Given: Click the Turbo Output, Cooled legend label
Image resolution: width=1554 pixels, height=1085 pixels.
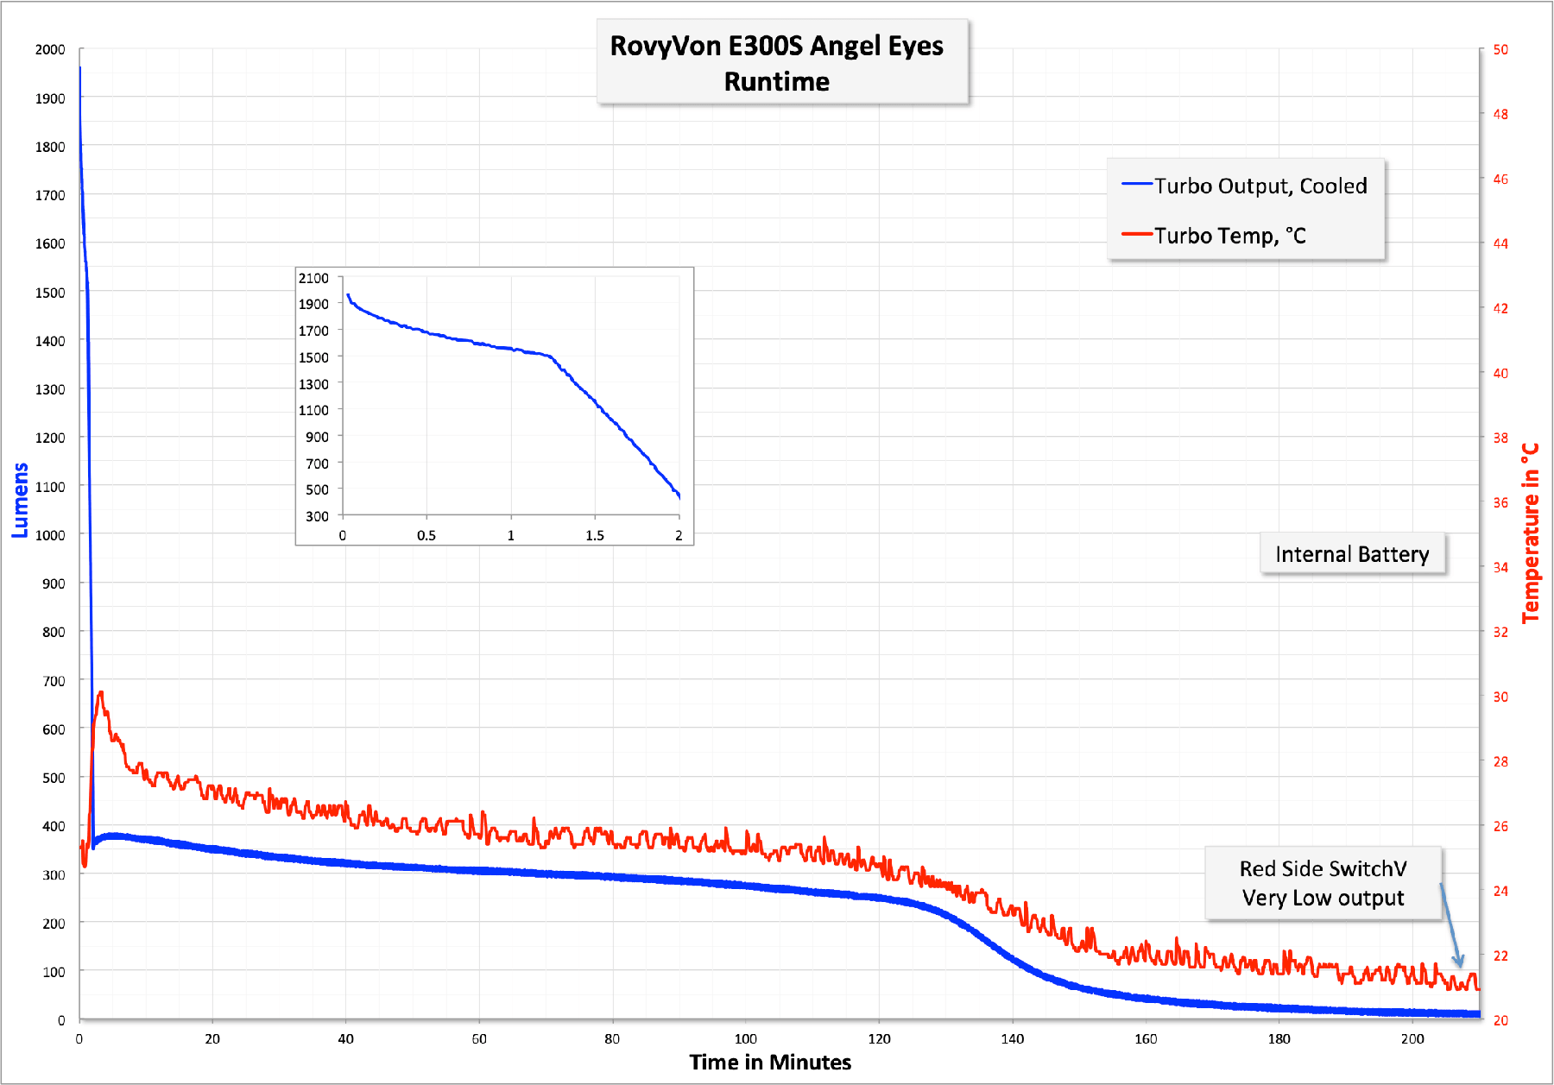Looking at the screenshot, I should point(1260,186).
